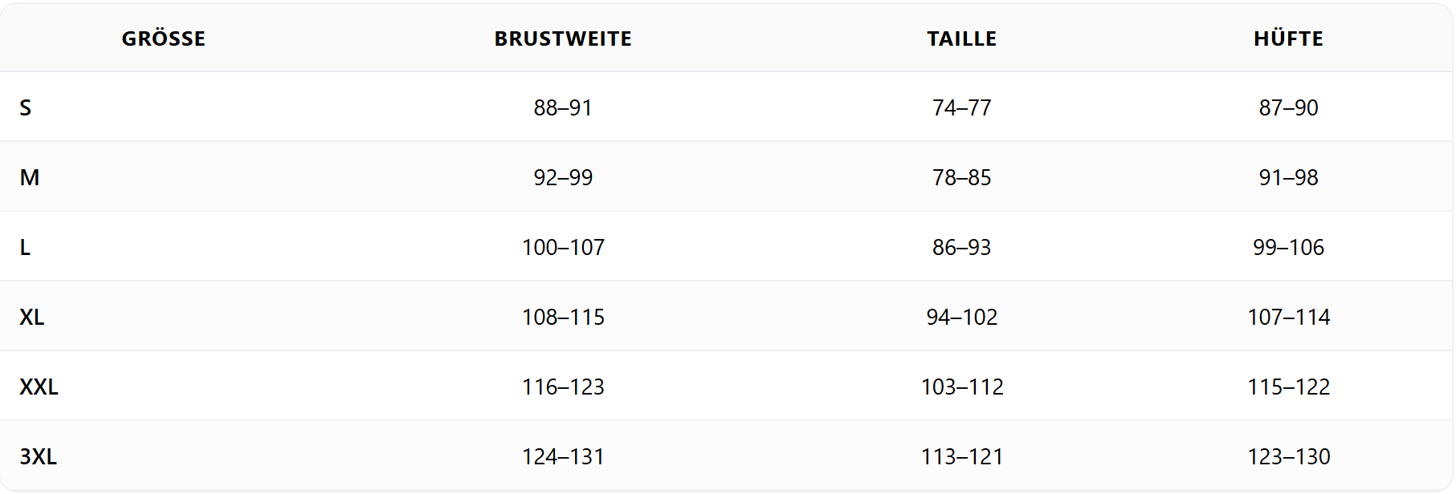
Task: Click the TAILLE column header
Action: 961,38
